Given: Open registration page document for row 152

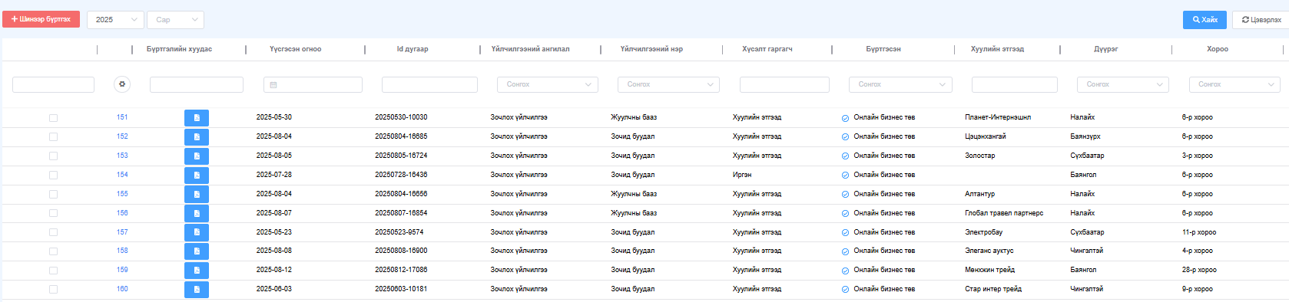Looking at the screenshot, I should pyautogui.click(x=197, y=137).
